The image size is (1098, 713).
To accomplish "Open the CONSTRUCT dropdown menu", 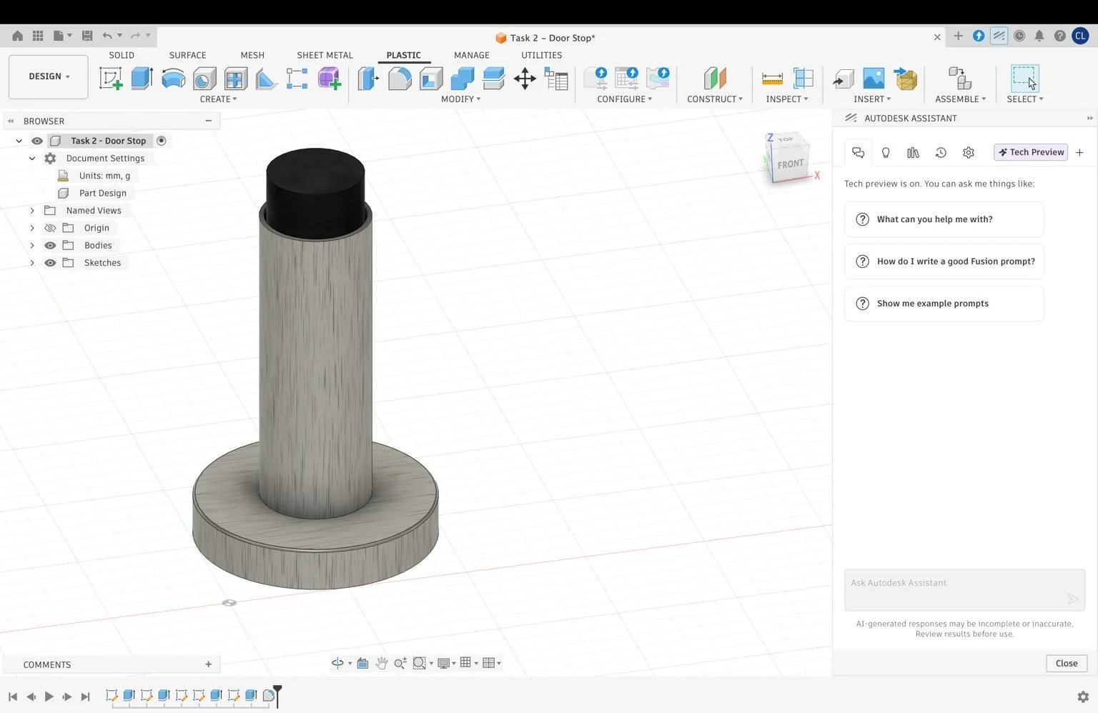I will point(715,99).
